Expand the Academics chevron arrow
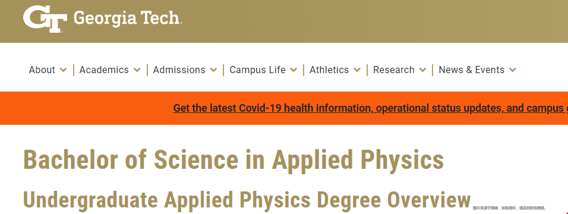 [x=137, y=70]
